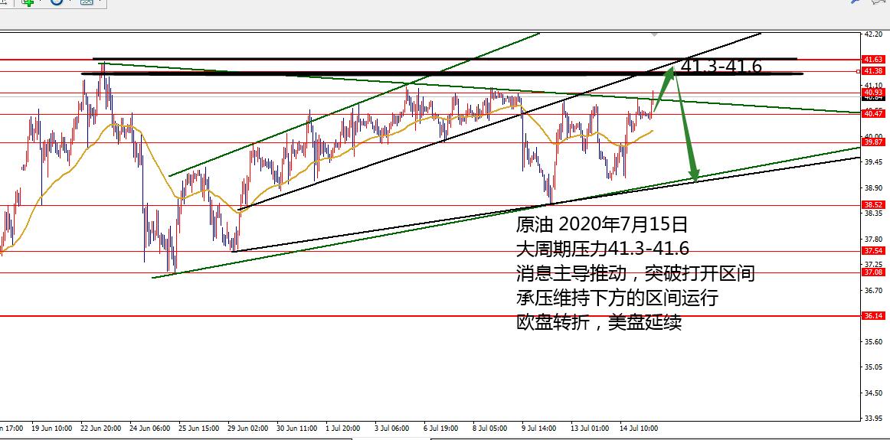890x440 pixels.
Task: Click the "41.3-41.6" text annotation
Action: point(721,67)
